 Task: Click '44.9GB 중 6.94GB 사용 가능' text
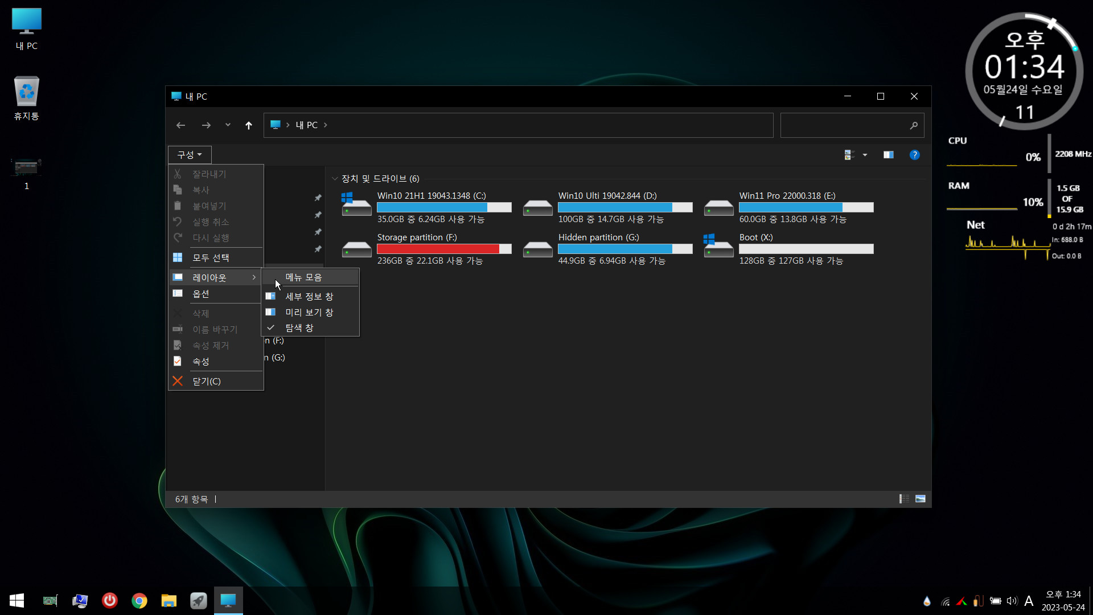tap(611, 261)
